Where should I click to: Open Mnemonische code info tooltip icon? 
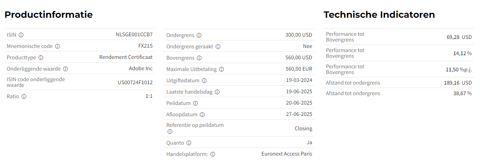[x=58, y=46]
